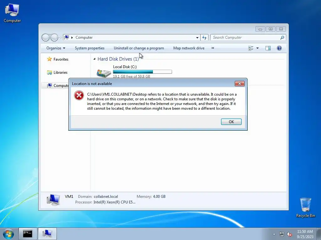Click the Forward navigation button
Screen dimensions: 321x240
pyautogui.click(x=54, y=37)
